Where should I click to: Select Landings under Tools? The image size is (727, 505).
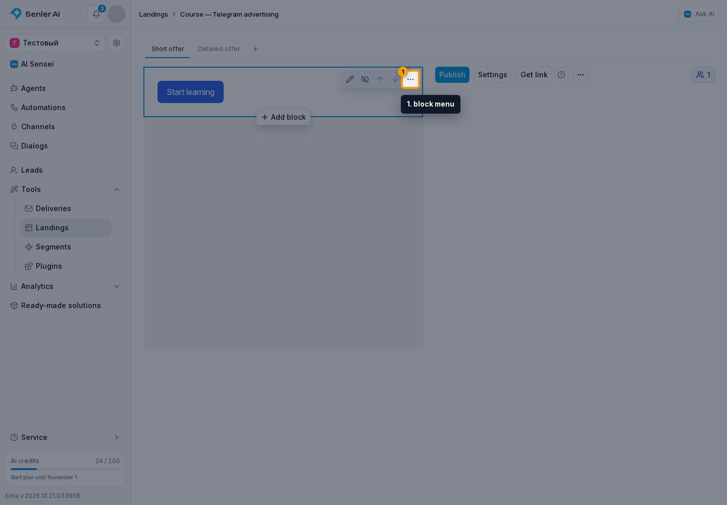pos(66,228)
